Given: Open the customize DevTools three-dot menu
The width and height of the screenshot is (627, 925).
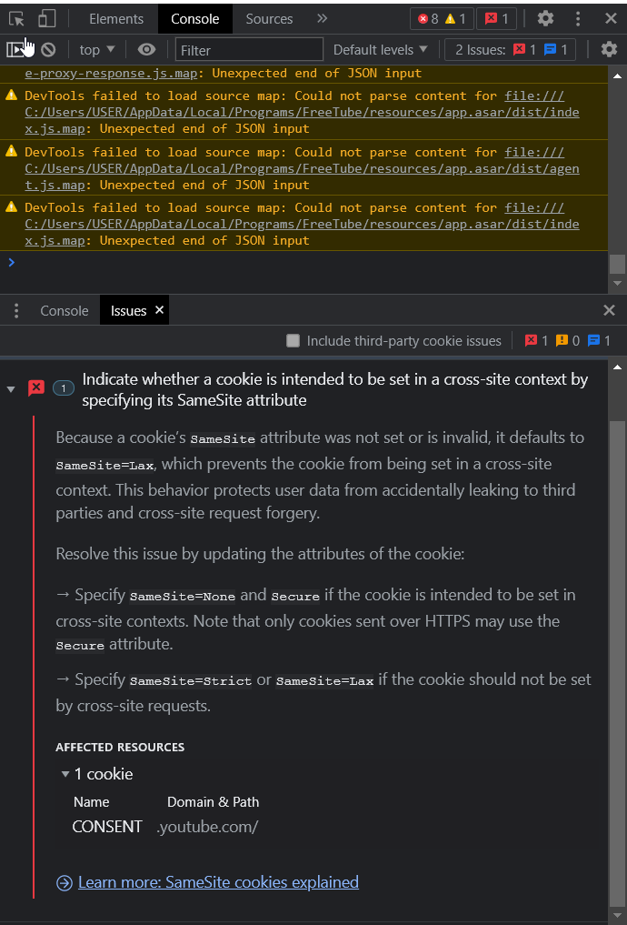Looking at the screenshot, I should click(579, 18).
